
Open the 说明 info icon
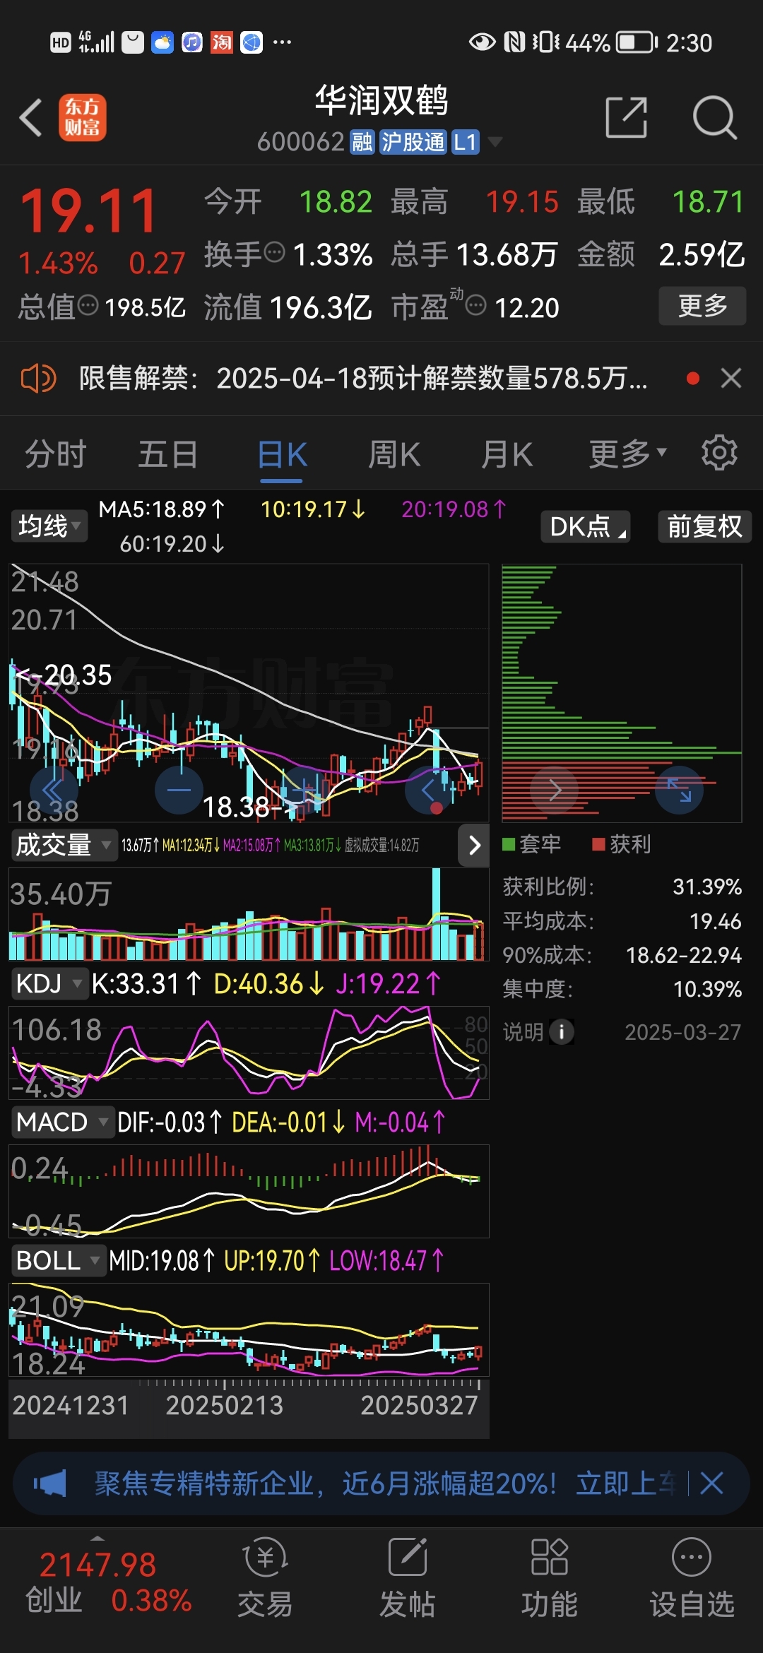(x=562, y=1032)
